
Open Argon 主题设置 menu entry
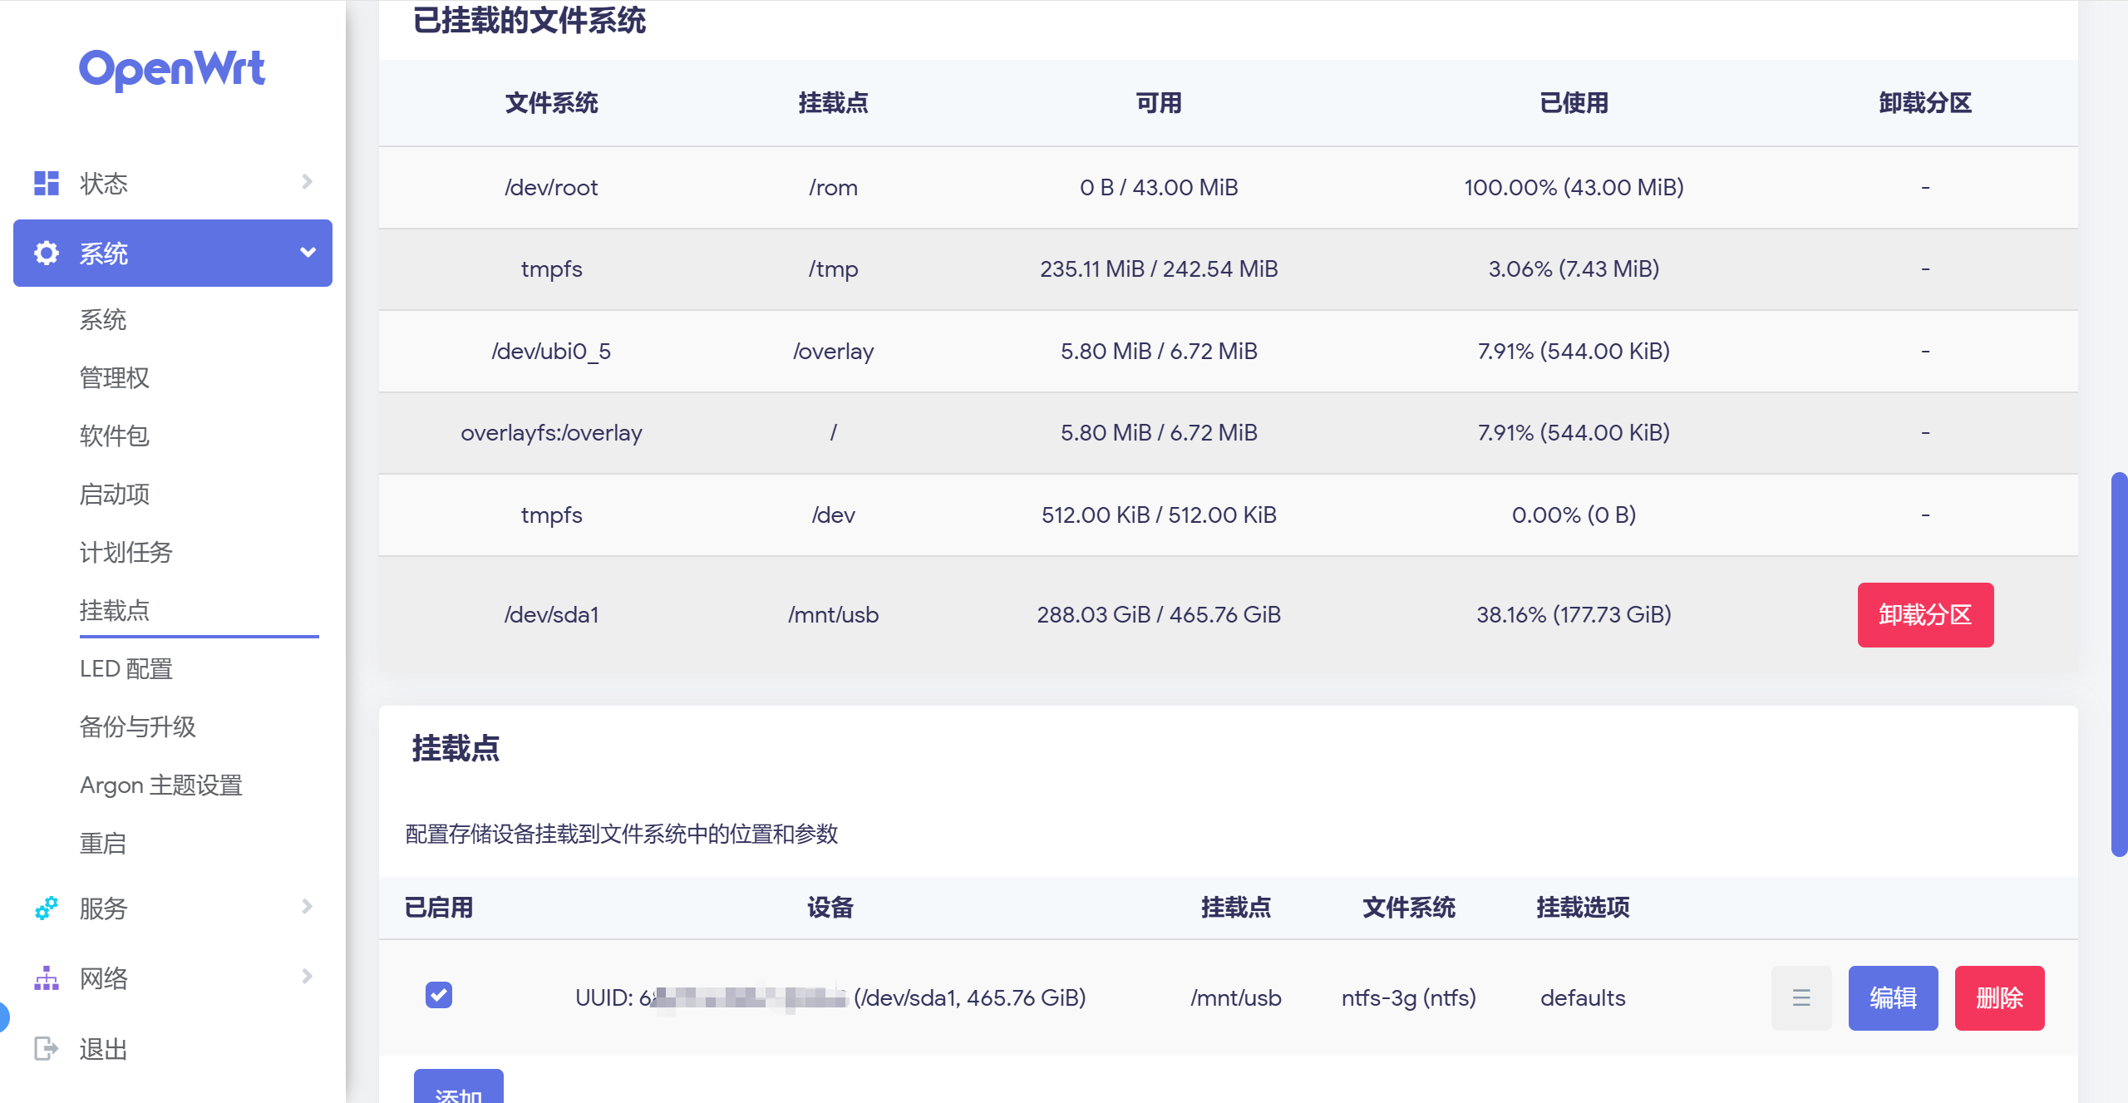tap(161, 785)
